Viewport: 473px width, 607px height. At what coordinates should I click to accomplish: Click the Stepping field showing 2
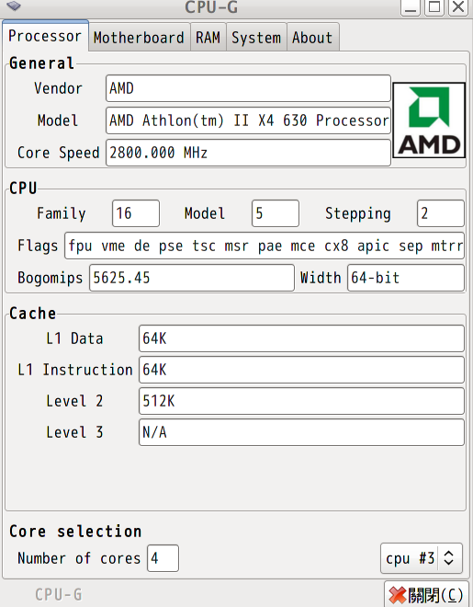pos(441,213)
